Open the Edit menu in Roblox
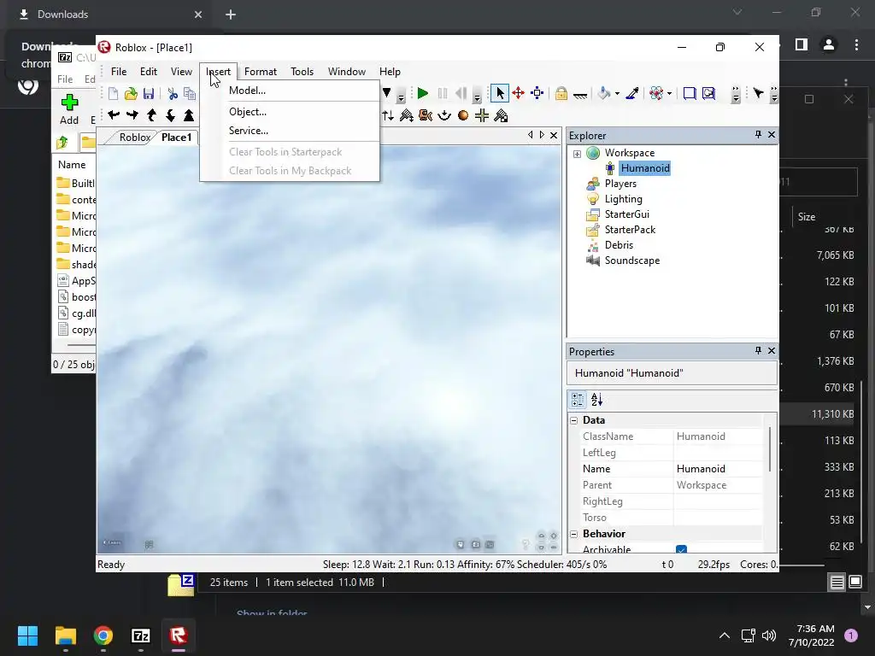The height and width of the screenshot is (656, 875). [x=149, y=72]
